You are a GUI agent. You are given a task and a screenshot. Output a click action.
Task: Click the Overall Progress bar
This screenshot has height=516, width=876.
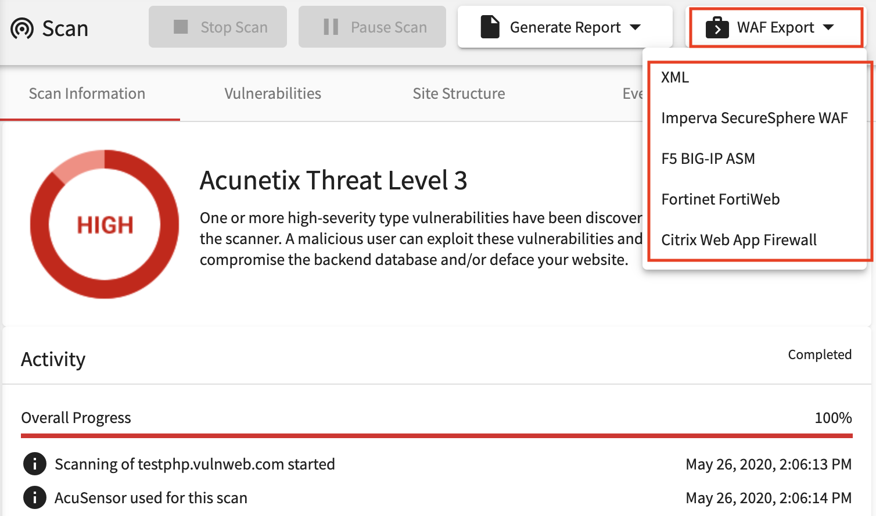(437, 436)
